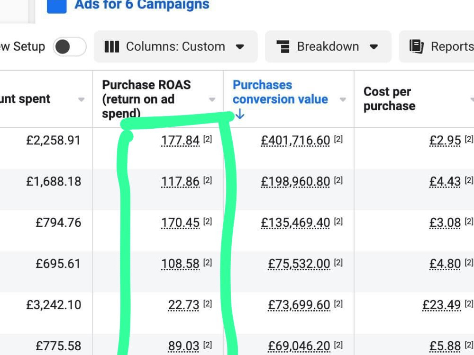This screenshot has height=355, width=474.
Task: Click the 177.84 ROAS value
Action: click(x=180, y=141)
